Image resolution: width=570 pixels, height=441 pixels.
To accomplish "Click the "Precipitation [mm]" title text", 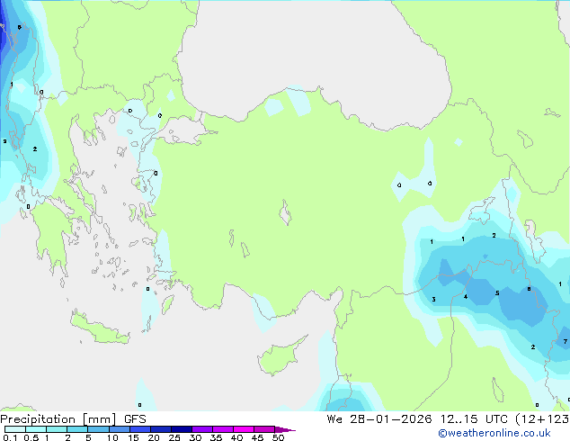I will click(x=58, y=419).
